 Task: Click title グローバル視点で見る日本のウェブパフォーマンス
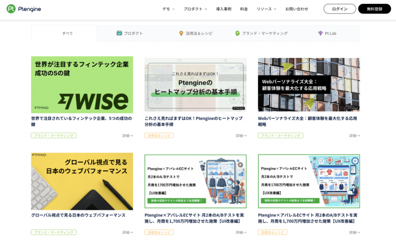pyautogui.click(x=78, y=215)
